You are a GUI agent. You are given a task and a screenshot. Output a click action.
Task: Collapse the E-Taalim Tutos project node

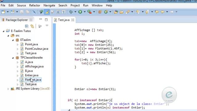pyautogui.click(x=3, y=31)
